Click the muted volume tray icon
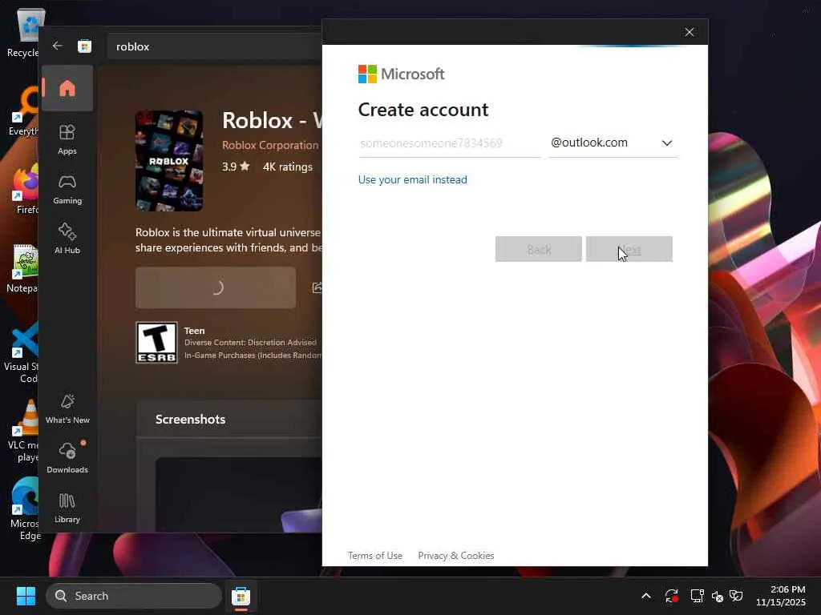Viewport: 821px width, 615px height. 717,596
